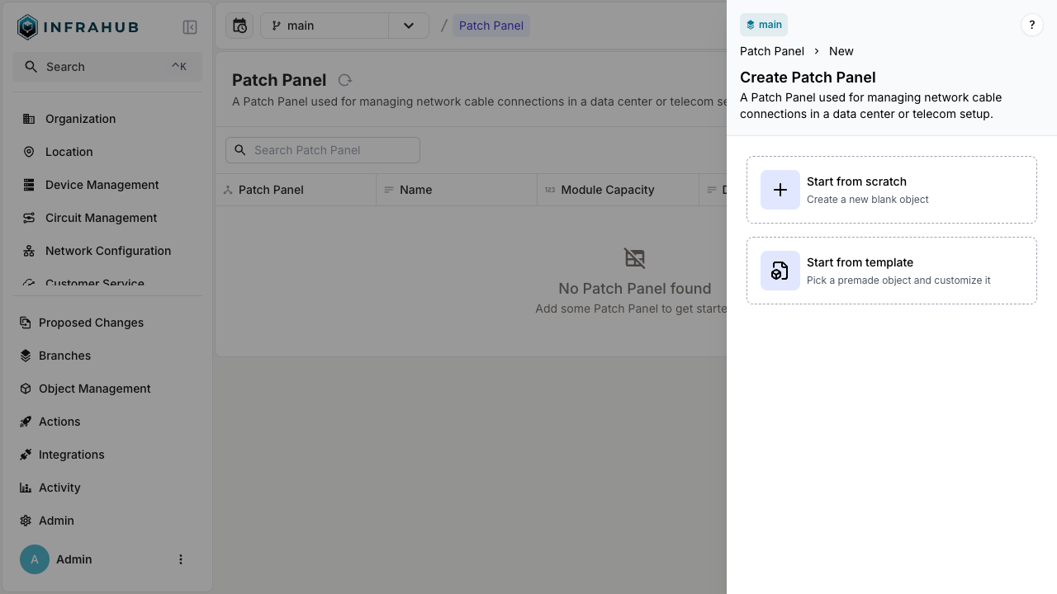Expand the branch selector dropdown arrow
This screenshot has width=1057, height=594.
point(409,26)
